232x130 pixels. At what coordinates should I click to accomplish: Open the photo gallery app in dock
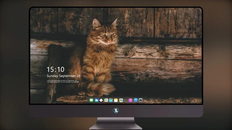point(121,100)
